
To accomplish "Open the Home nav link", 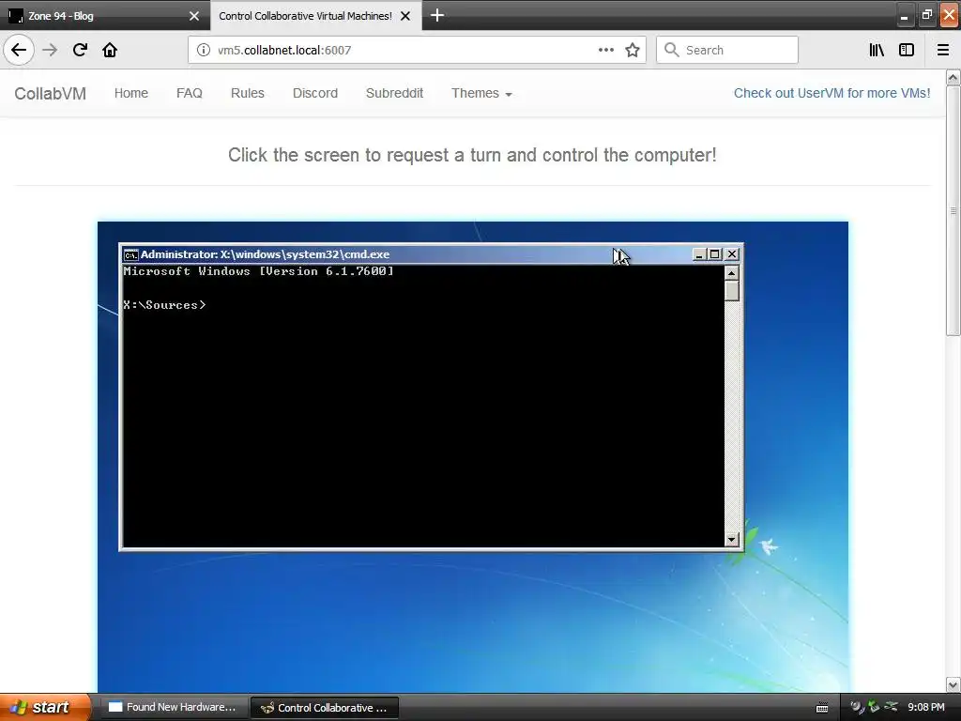I will point(131,93).
